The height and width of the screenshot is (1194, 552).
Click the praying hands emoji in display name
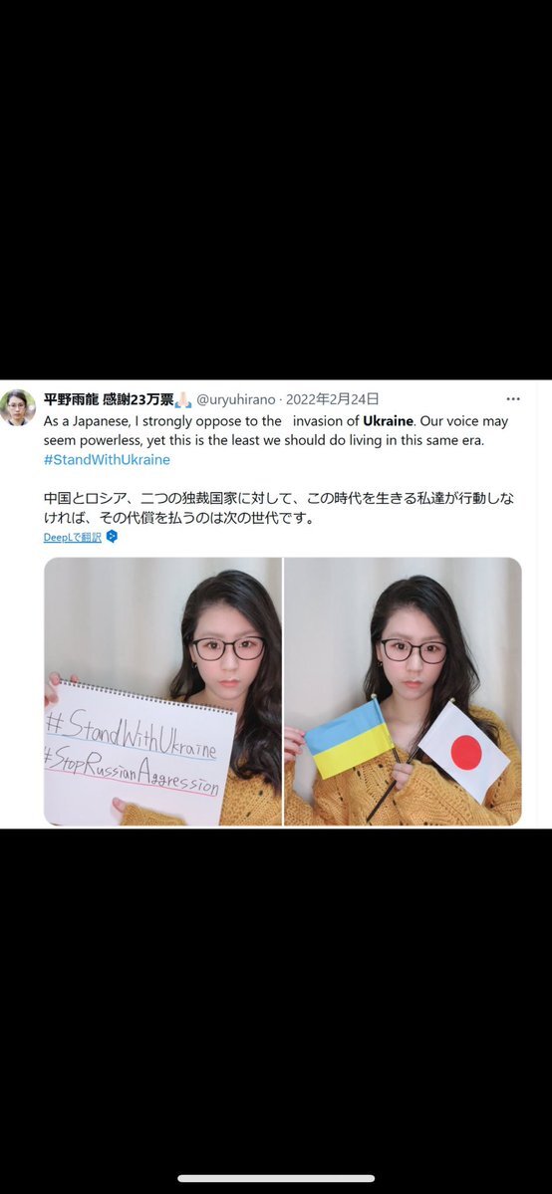point(183,399)
